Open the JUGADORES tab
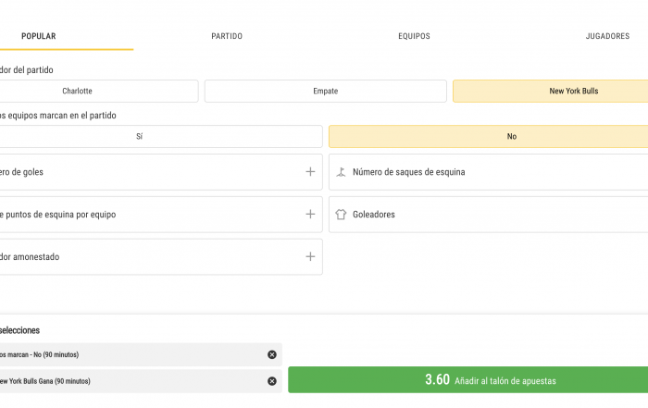 (607, 36)
